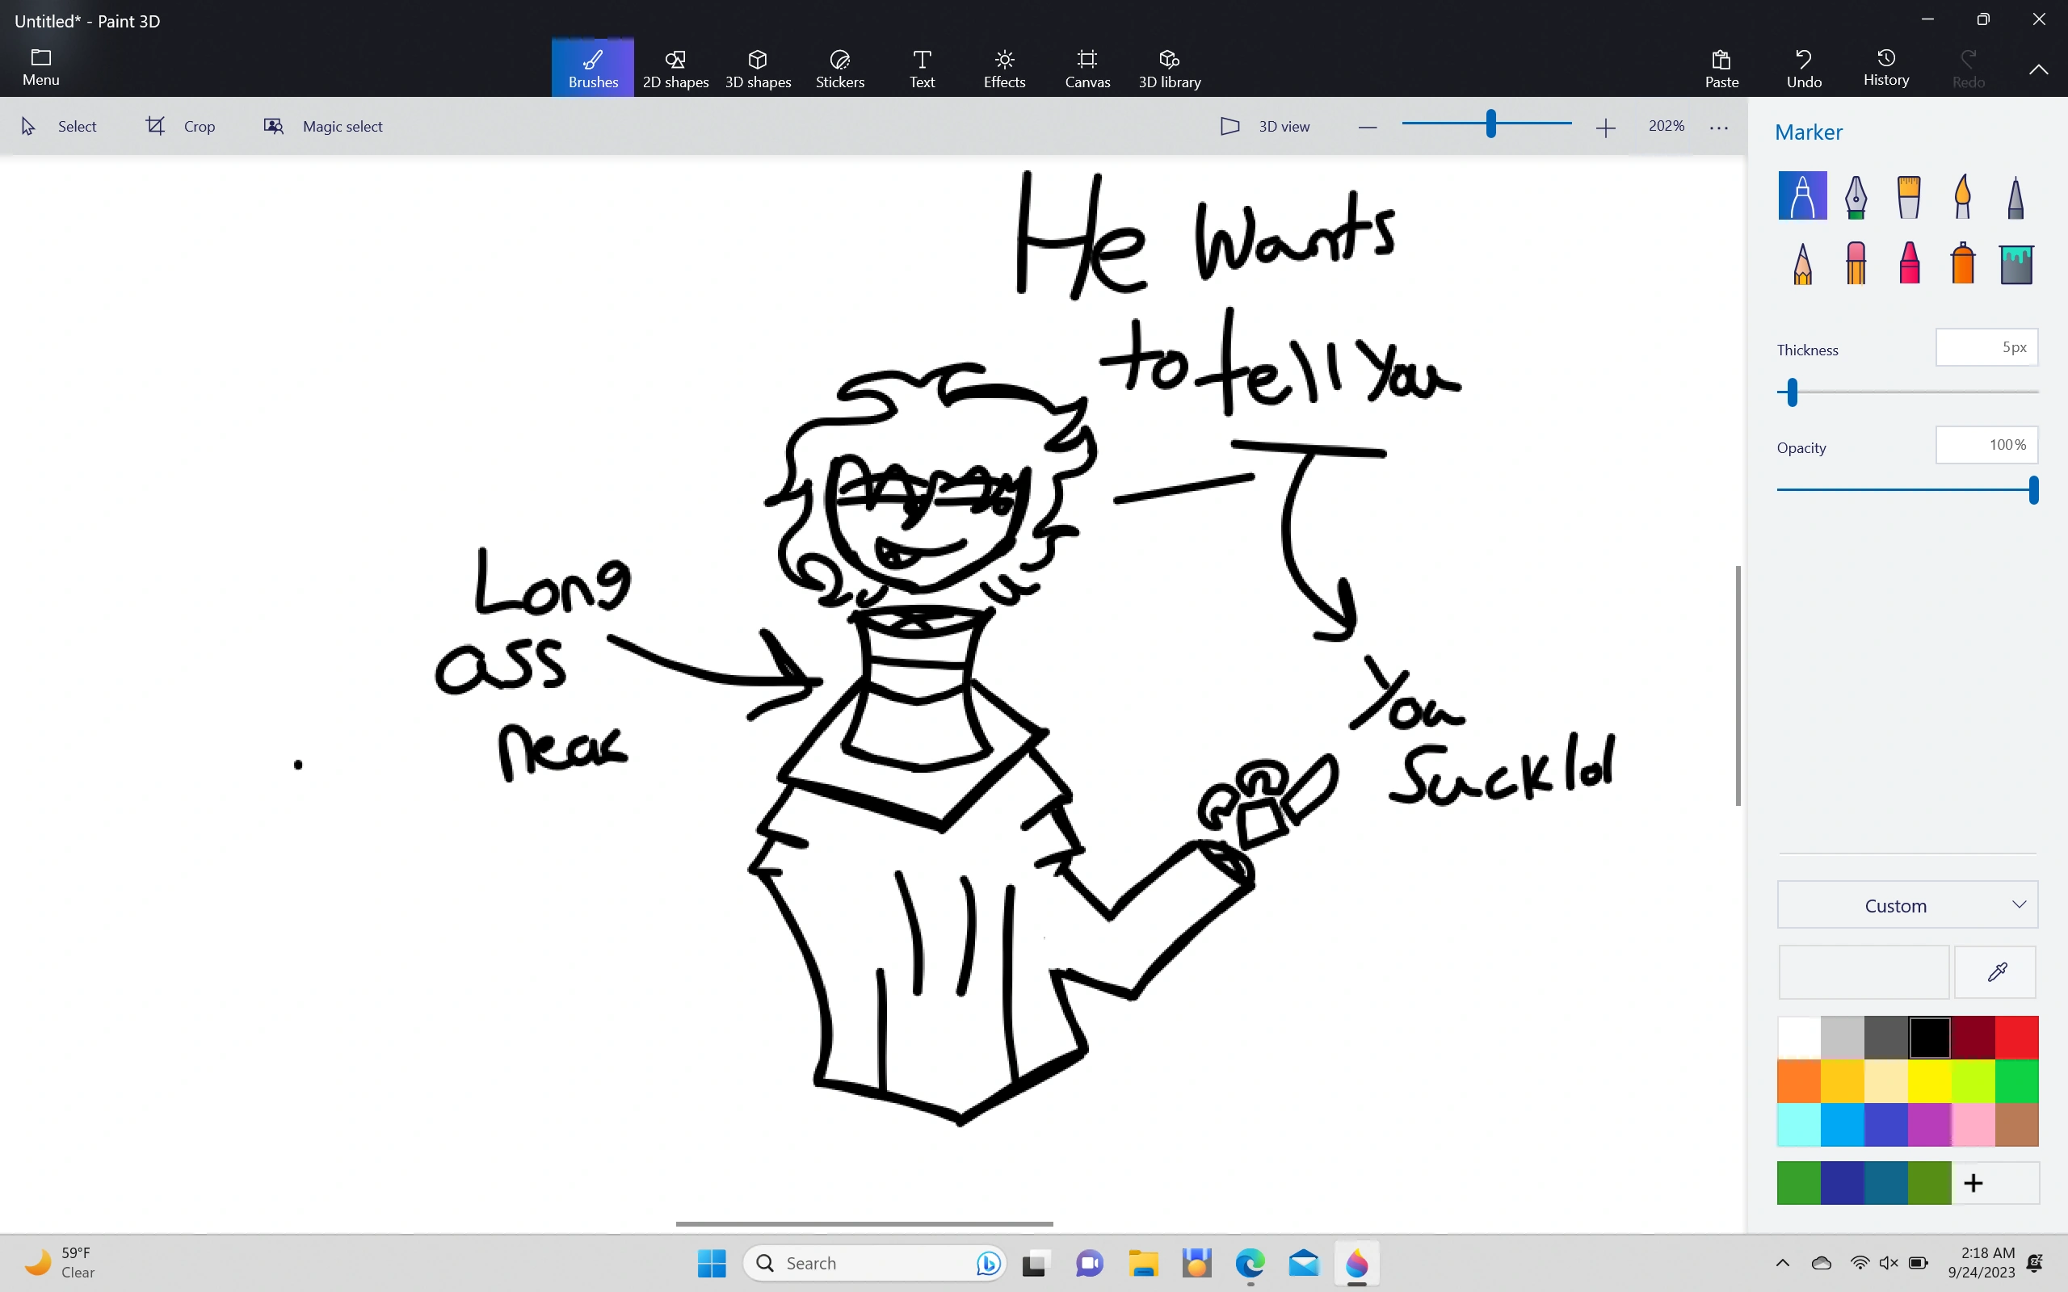Select the Watercolor brush
2068x1292 pixels.
(x=1961, y=195)
